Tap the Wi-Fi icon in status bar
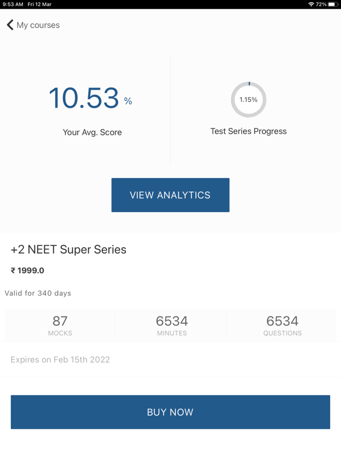The height and width of the screenshot is (455, 341). [x=311, y=4]
